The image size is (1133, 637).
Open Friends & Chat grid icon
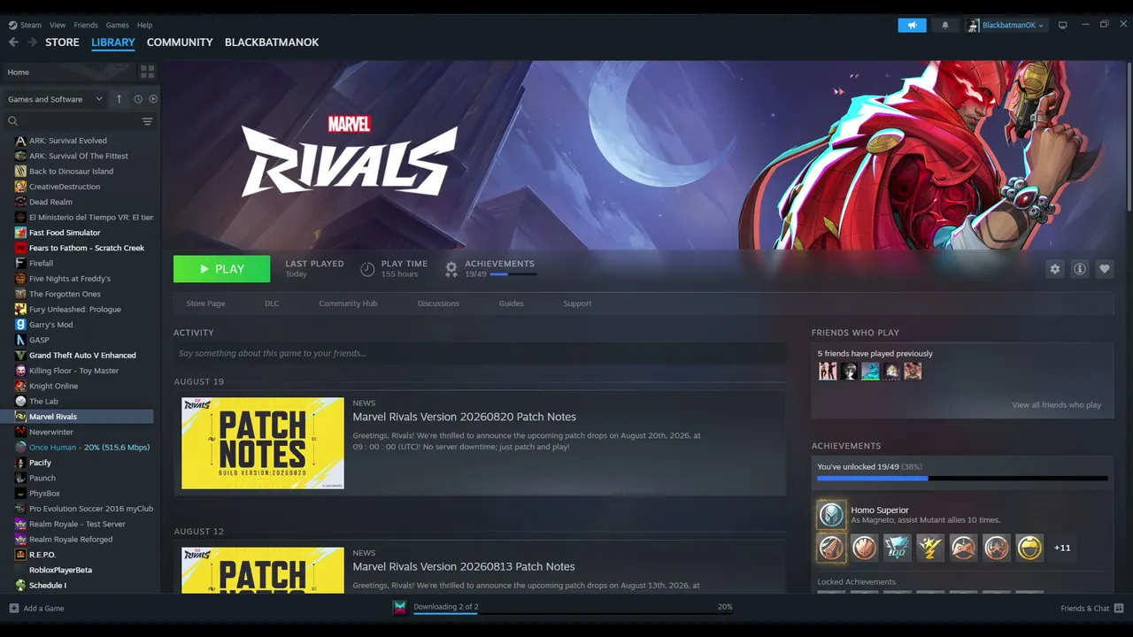(1119, 608)
